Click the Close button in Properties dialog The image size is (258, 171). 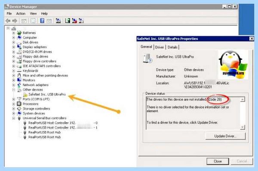coord(218,161)
